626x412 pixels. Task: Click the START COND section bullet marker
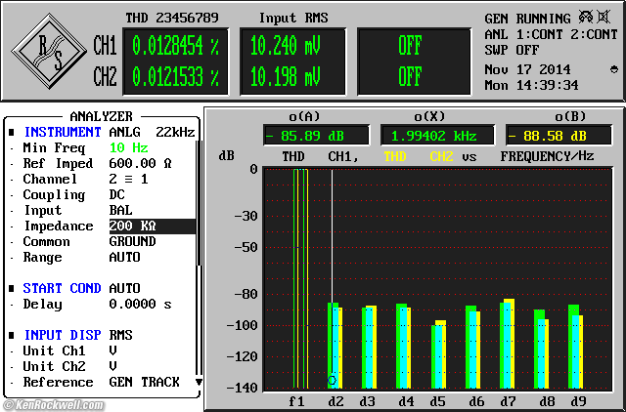point(12,288)
